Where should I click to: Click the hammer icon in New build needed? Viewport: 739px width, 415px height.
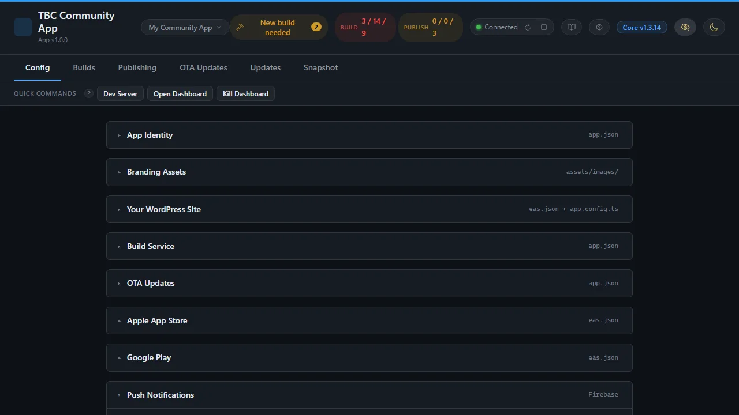(240, 27)
